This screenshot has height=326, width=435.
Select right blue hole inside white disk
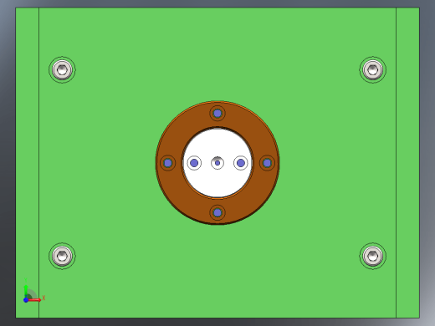[241, 163]
